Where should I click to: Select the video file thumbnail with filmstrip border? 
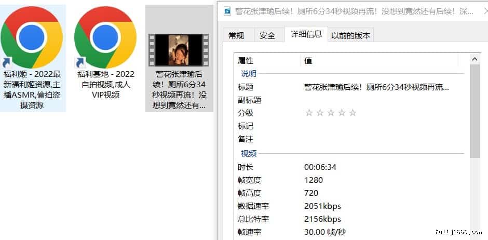[179, 50]
